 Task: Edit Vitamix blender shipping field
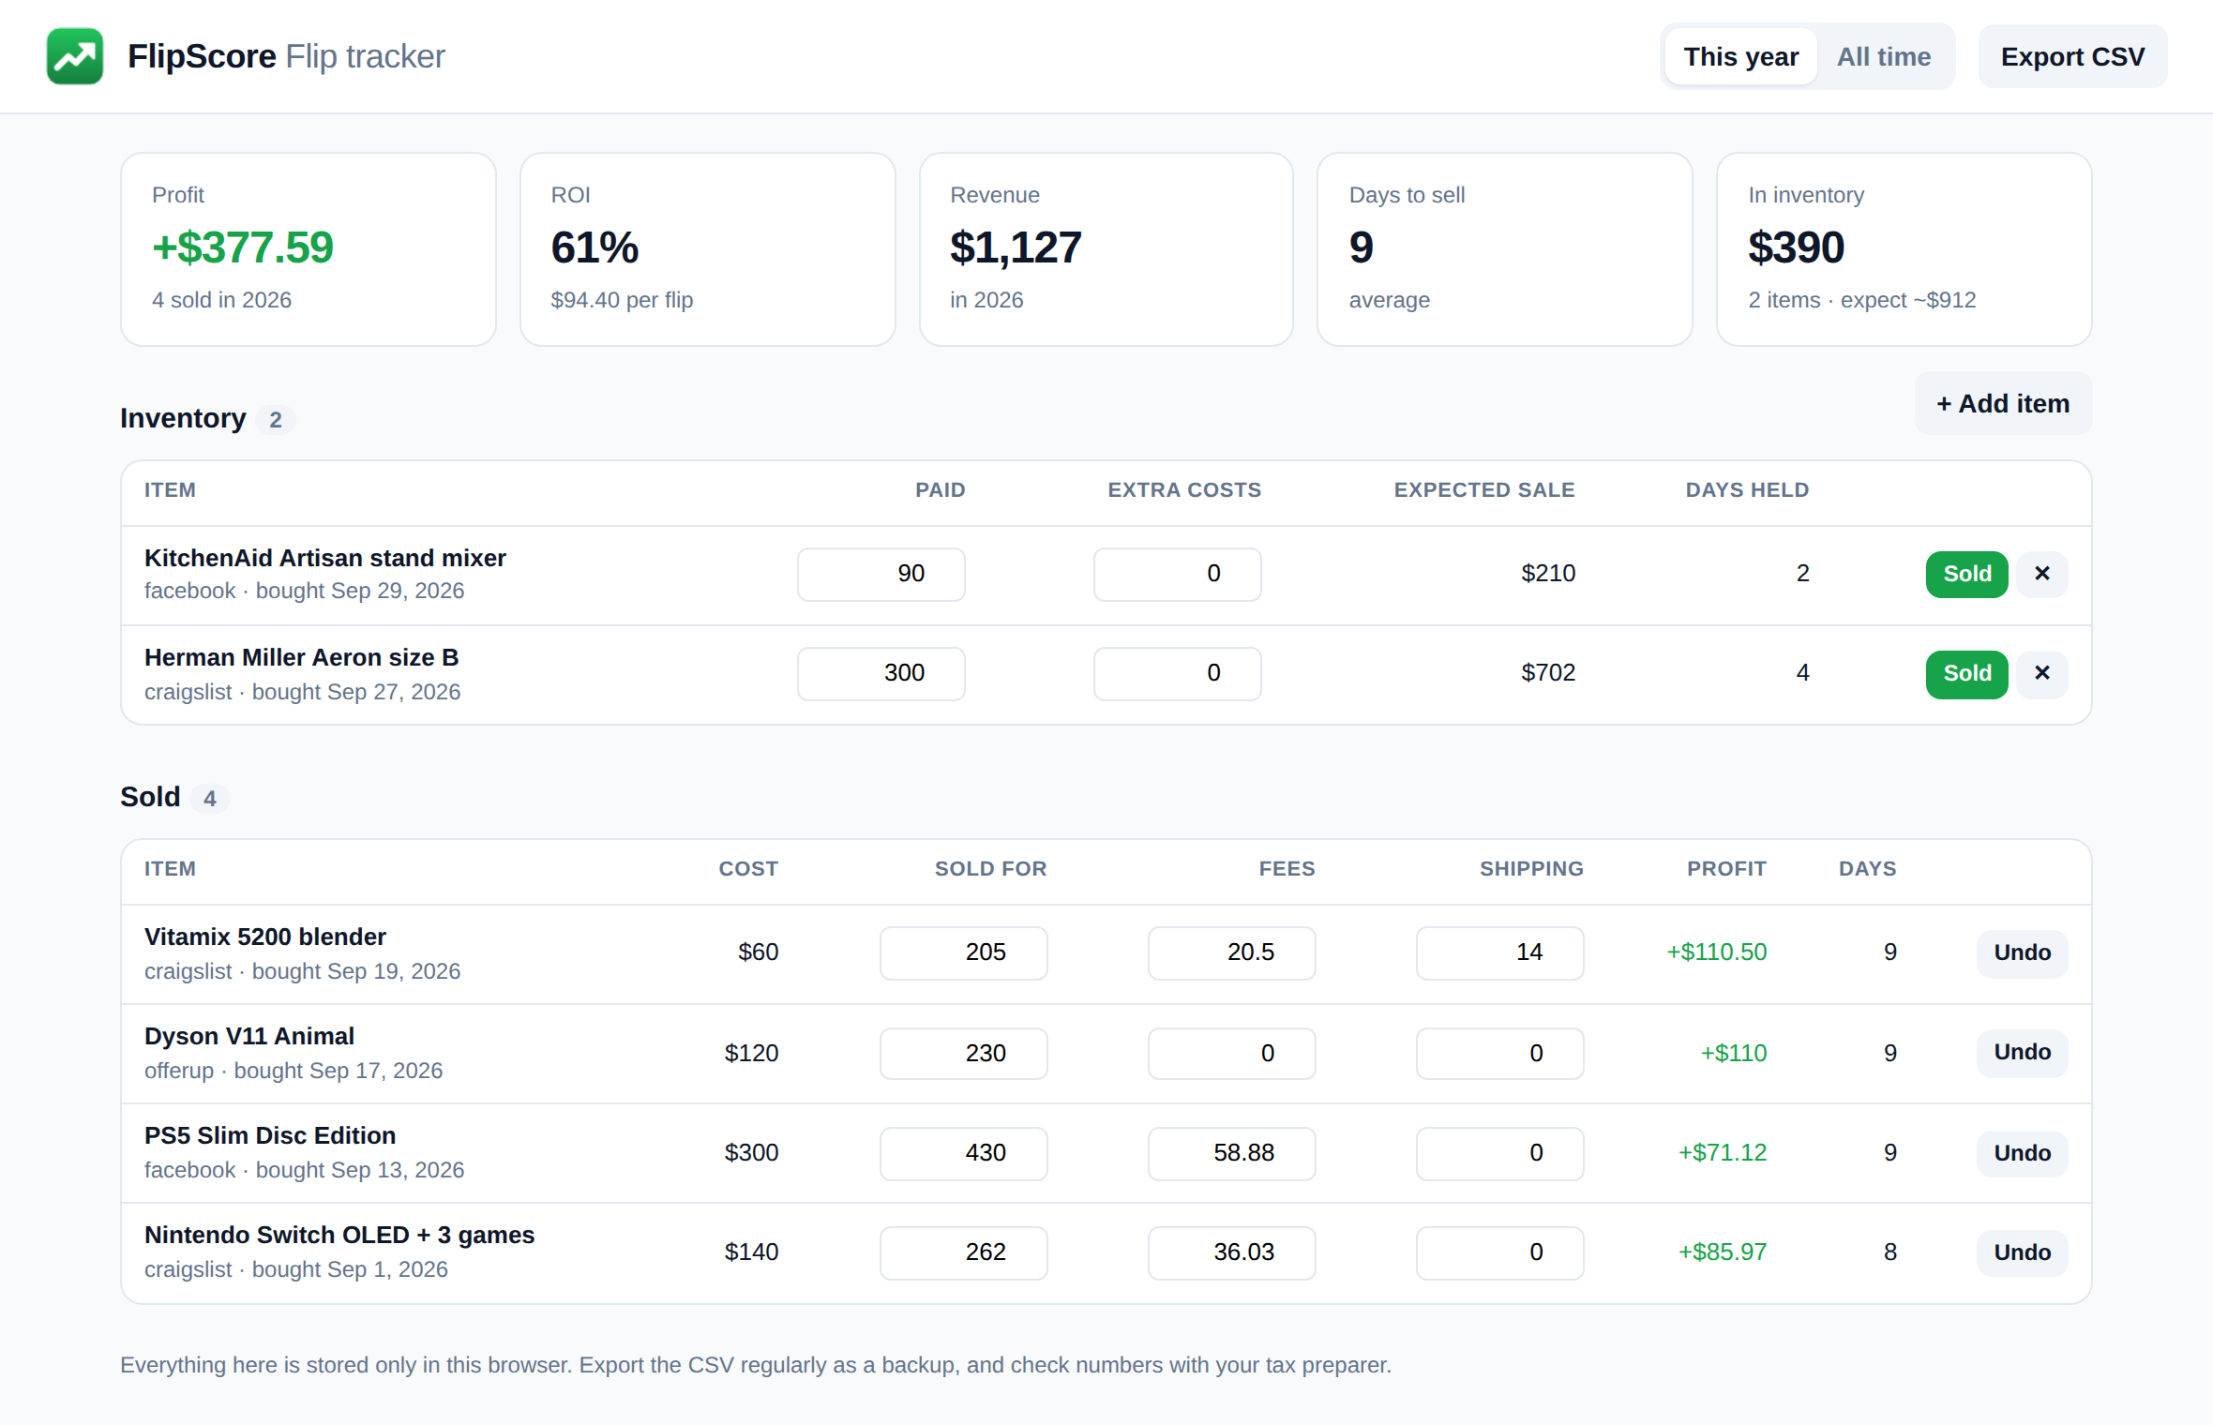coord(1499,952)
